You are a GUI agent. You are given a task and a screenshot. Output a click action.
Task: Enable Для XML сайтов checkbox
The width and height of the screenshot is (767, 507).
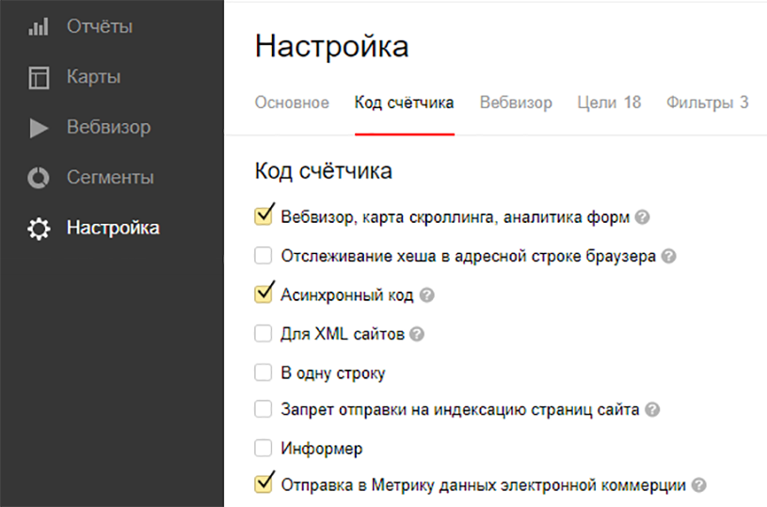coord(264,333)
